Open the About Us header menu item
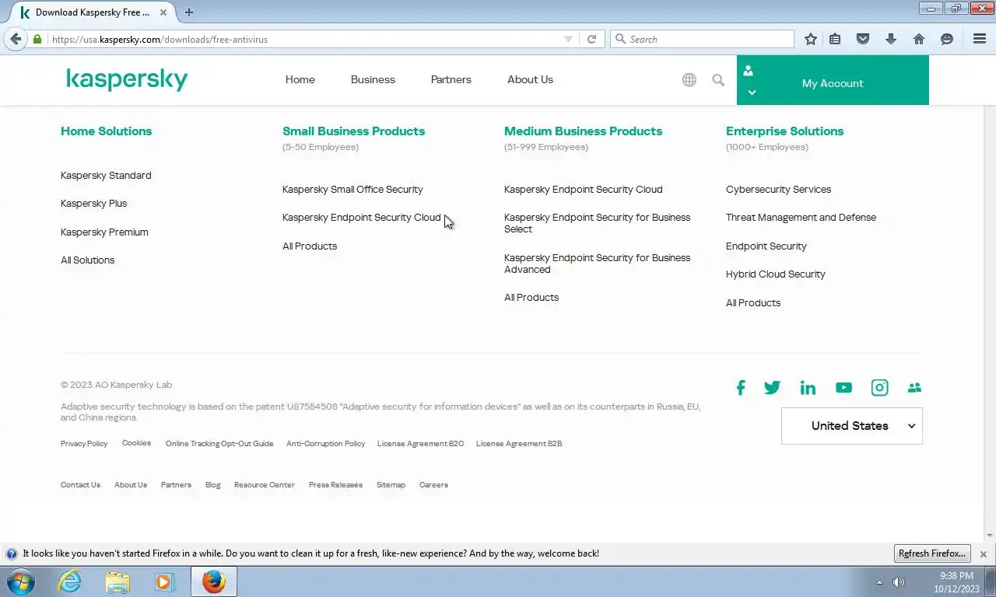This screenshot has width=996, height=597. coord(530,79)
